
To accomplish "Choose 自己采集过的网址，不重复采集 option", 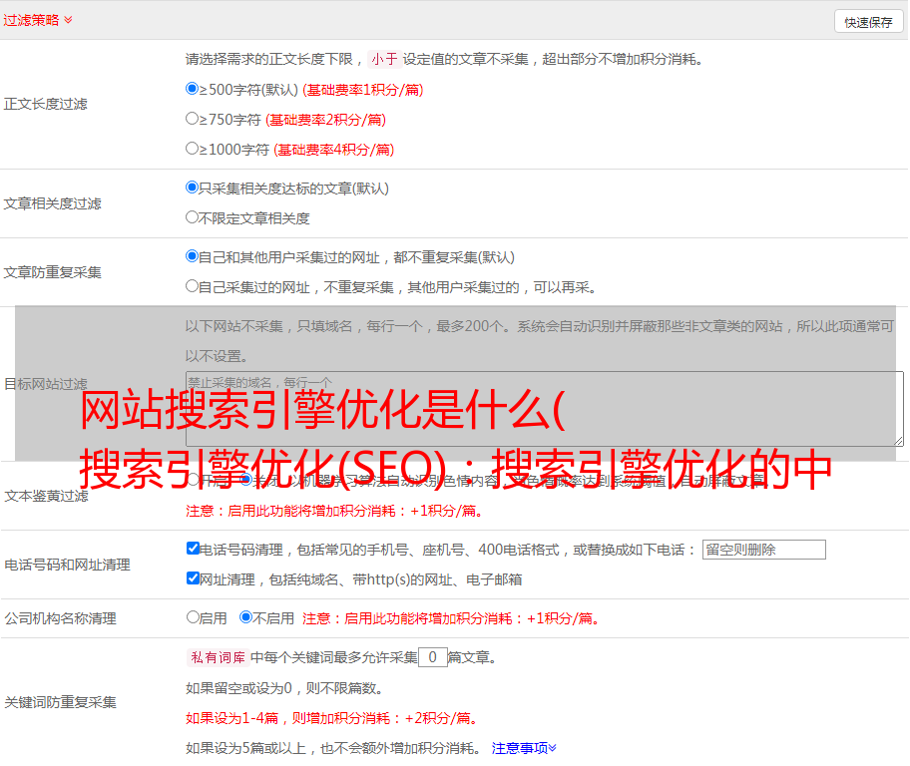I will [193, 286].
